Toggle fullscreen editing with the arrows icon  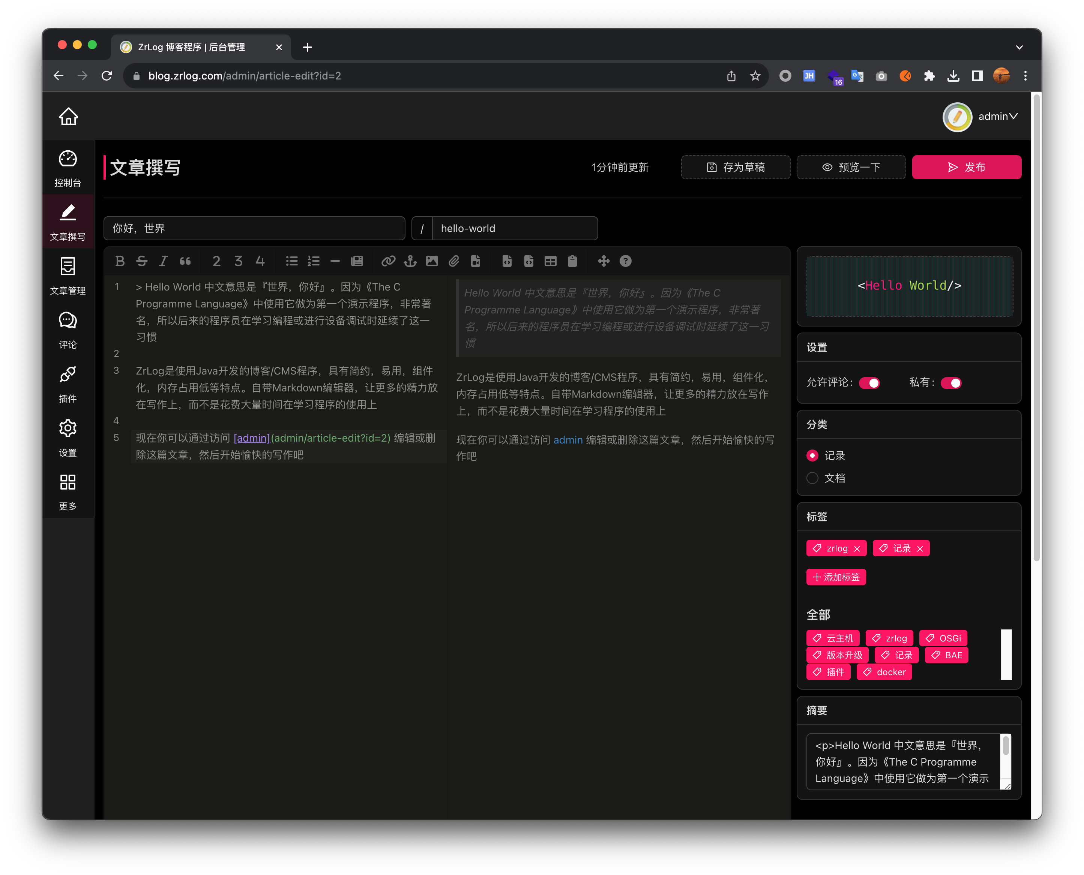(604, 261)
